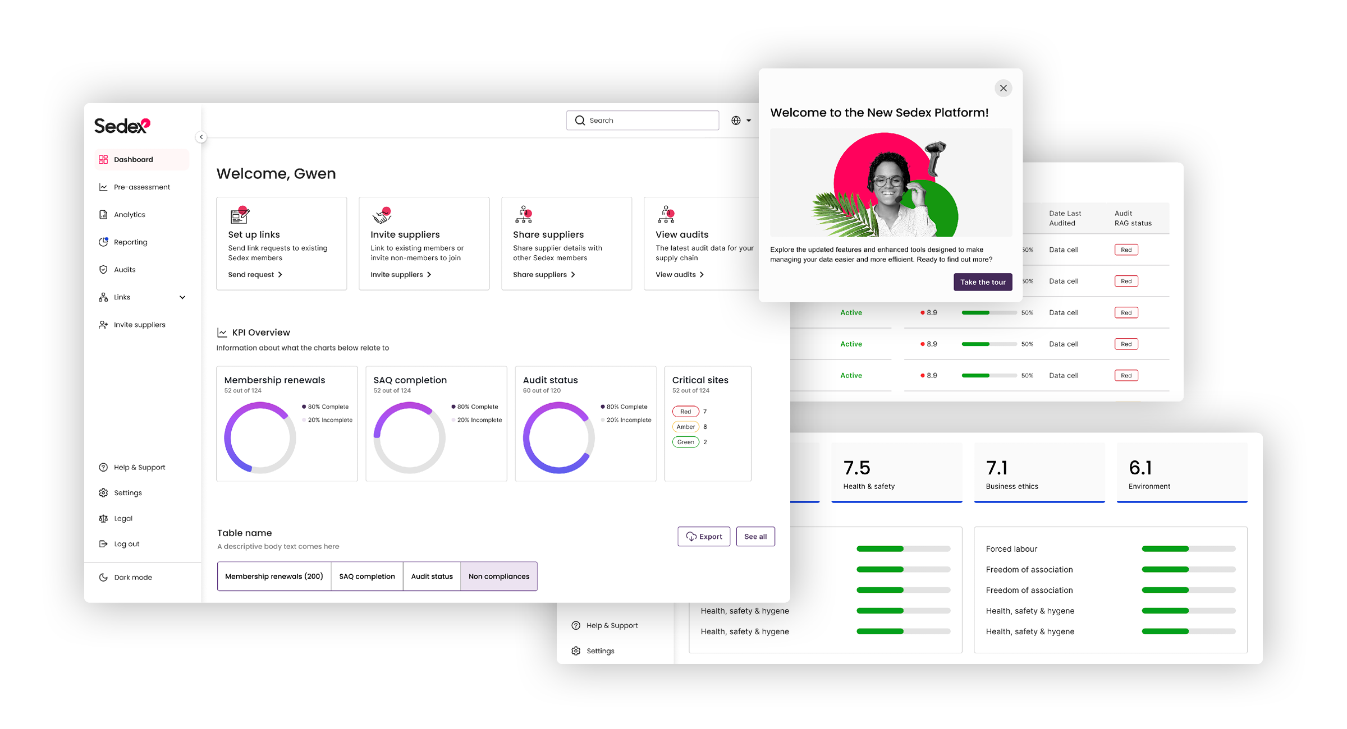
Task: Switch to the SAQ completion tab
Action: coord(366,576)
